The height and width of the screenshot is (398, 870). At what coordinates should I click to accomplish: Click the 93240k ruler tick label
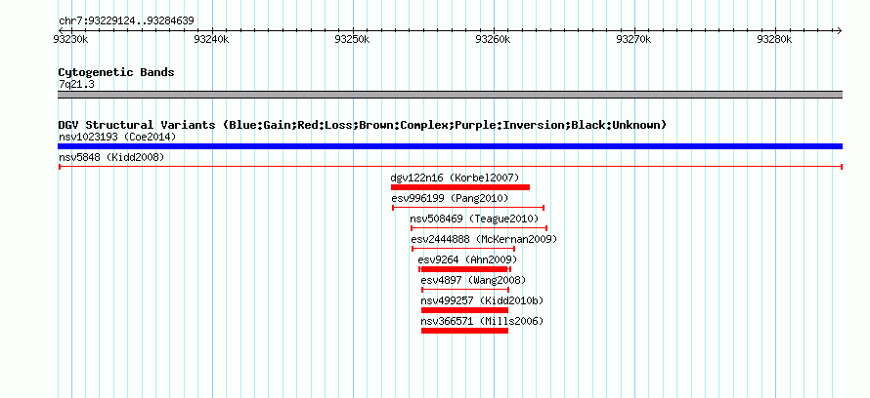[211, 39]
